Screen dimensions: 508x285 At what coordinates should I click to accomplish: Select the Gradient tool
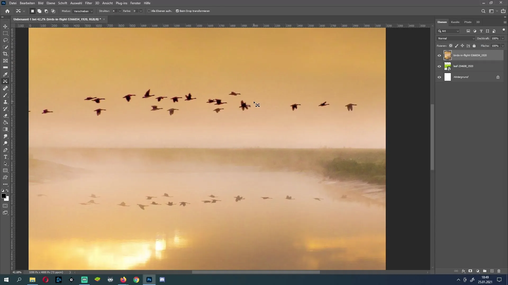click(x=5, y=129)
